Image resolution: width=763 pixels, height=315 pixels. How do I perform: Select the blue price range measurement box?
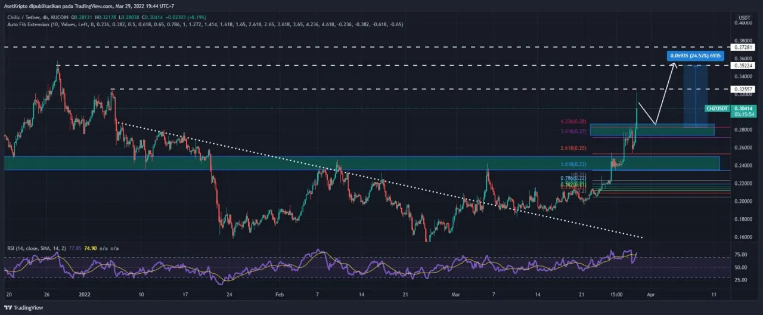[x=696, y=95]
